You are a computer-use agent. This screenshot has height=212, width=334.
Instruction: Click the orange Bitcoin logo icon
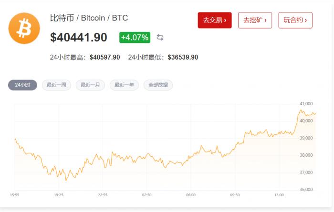tap(24, 29)
